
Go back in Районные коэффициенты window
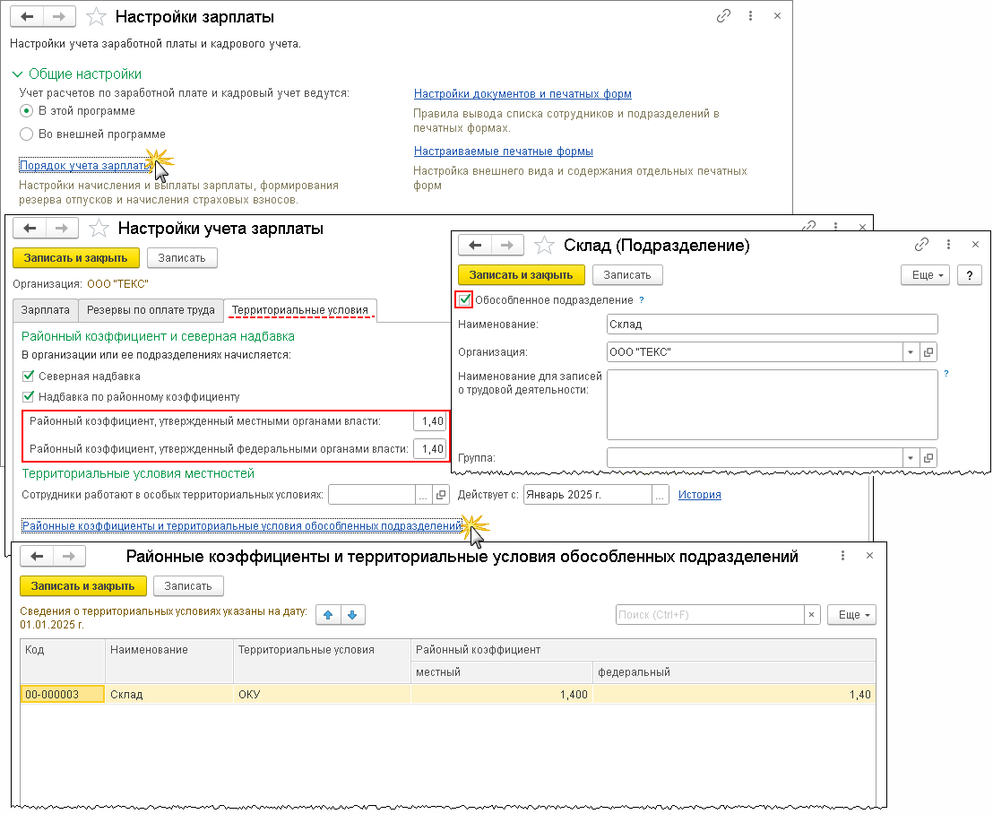[x=37, y=556]
